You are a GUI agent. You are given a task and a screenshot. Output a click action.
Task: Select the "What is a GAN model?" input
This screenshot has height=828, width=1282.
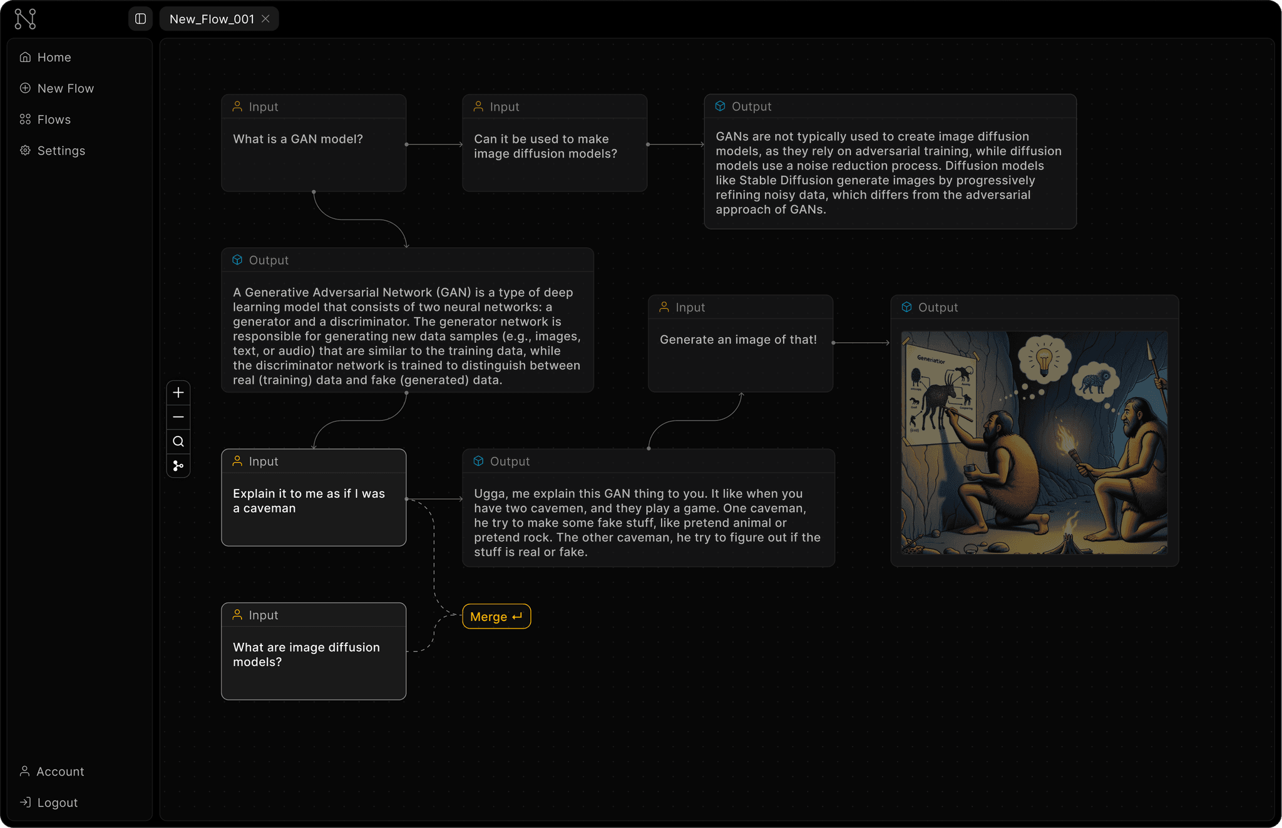(314, 153)
